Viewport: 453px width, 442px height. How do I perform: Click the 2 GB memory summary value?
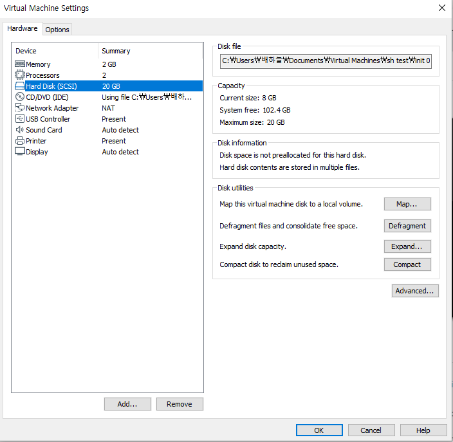pos(109,64)
